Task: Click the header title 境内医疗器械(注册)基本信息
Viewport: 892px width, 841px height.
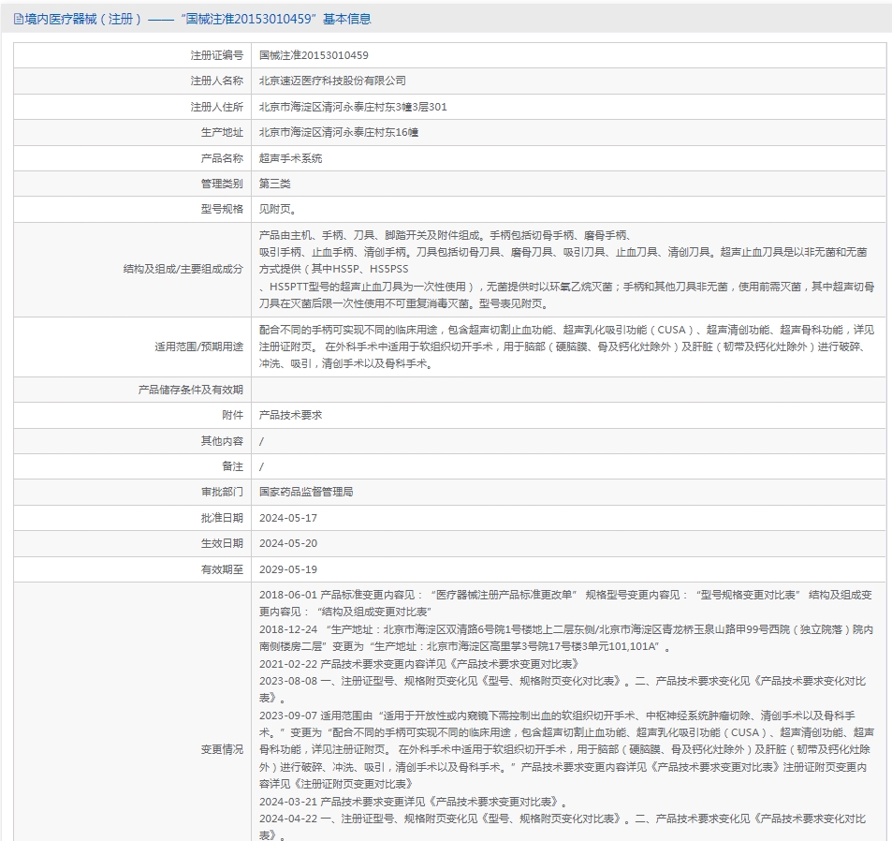Action: click(x=198, y=19)
